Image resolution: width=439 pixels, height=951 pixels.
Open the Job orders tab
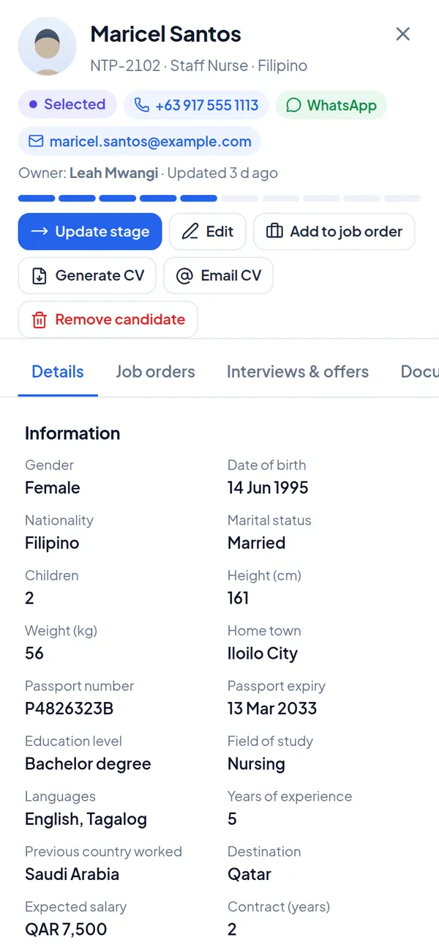point(155,371)
